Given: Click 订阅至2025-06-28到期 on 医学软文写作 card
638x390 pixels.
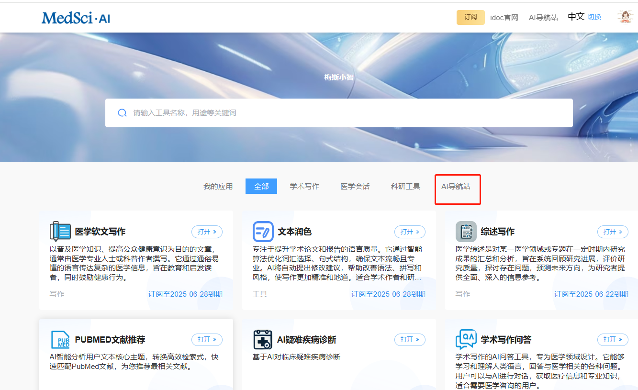Looking at the screenshot, I should [x=185, y=294].
